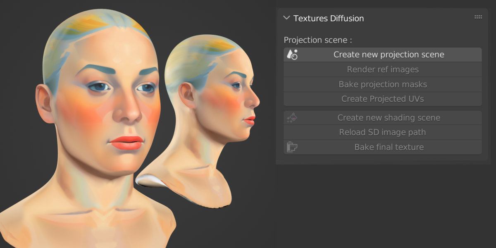
Task: Click Create Projected UVs
Action: coord(382,99)
